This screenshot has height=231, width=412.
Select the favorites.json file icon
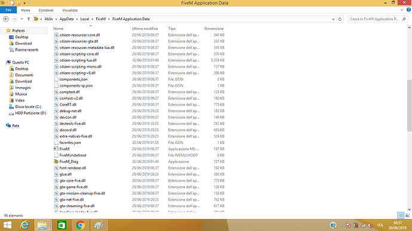[x=56, y=143]
